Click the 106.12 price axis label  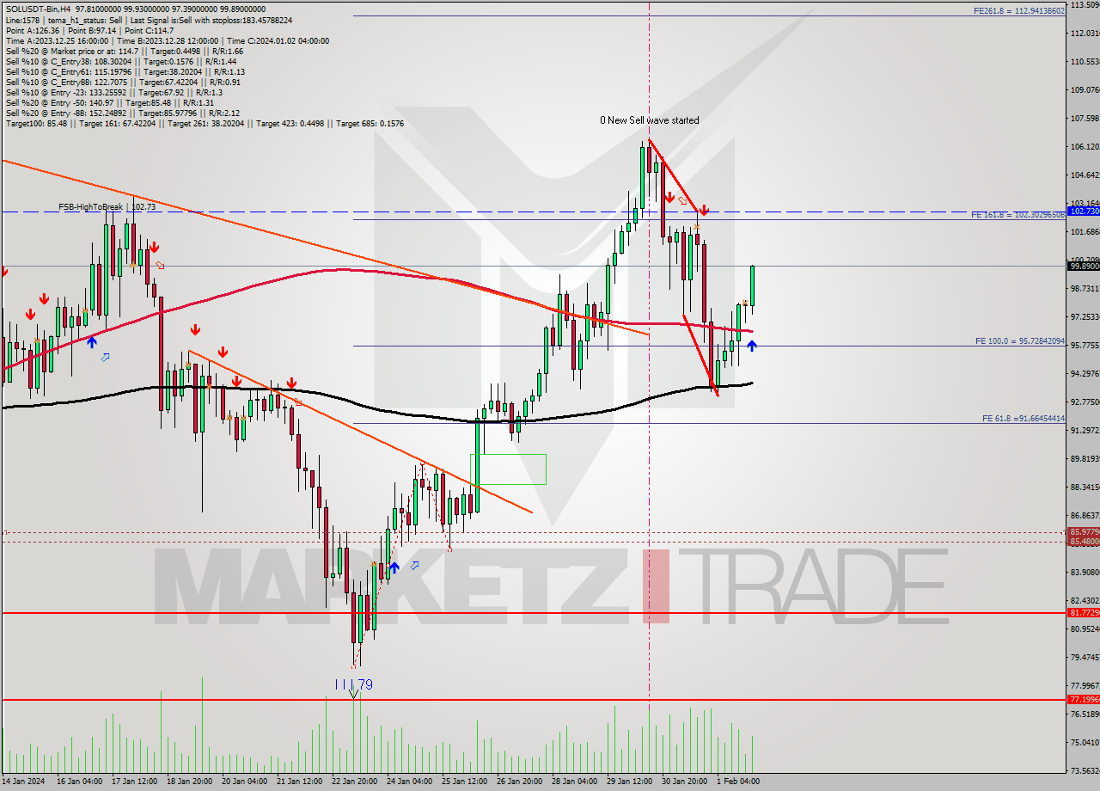(1085, 147)
